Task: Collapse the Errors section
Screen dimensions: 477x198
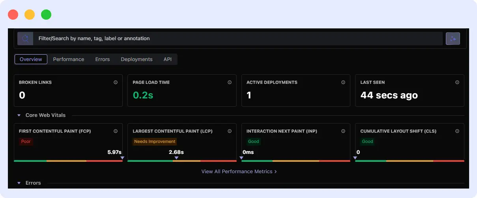Action: [19, 183]
